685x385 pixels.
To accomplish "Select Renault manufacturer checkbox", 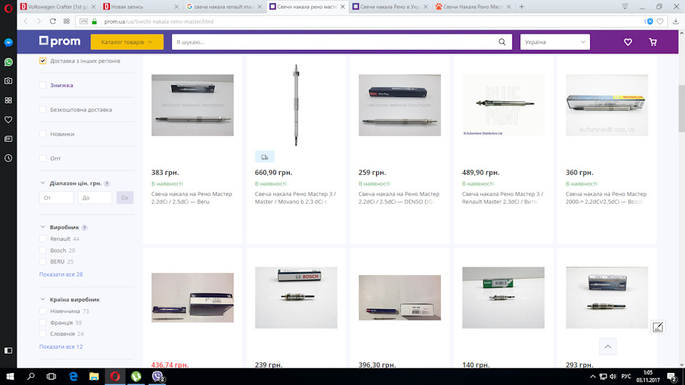I will coord(42,239).
